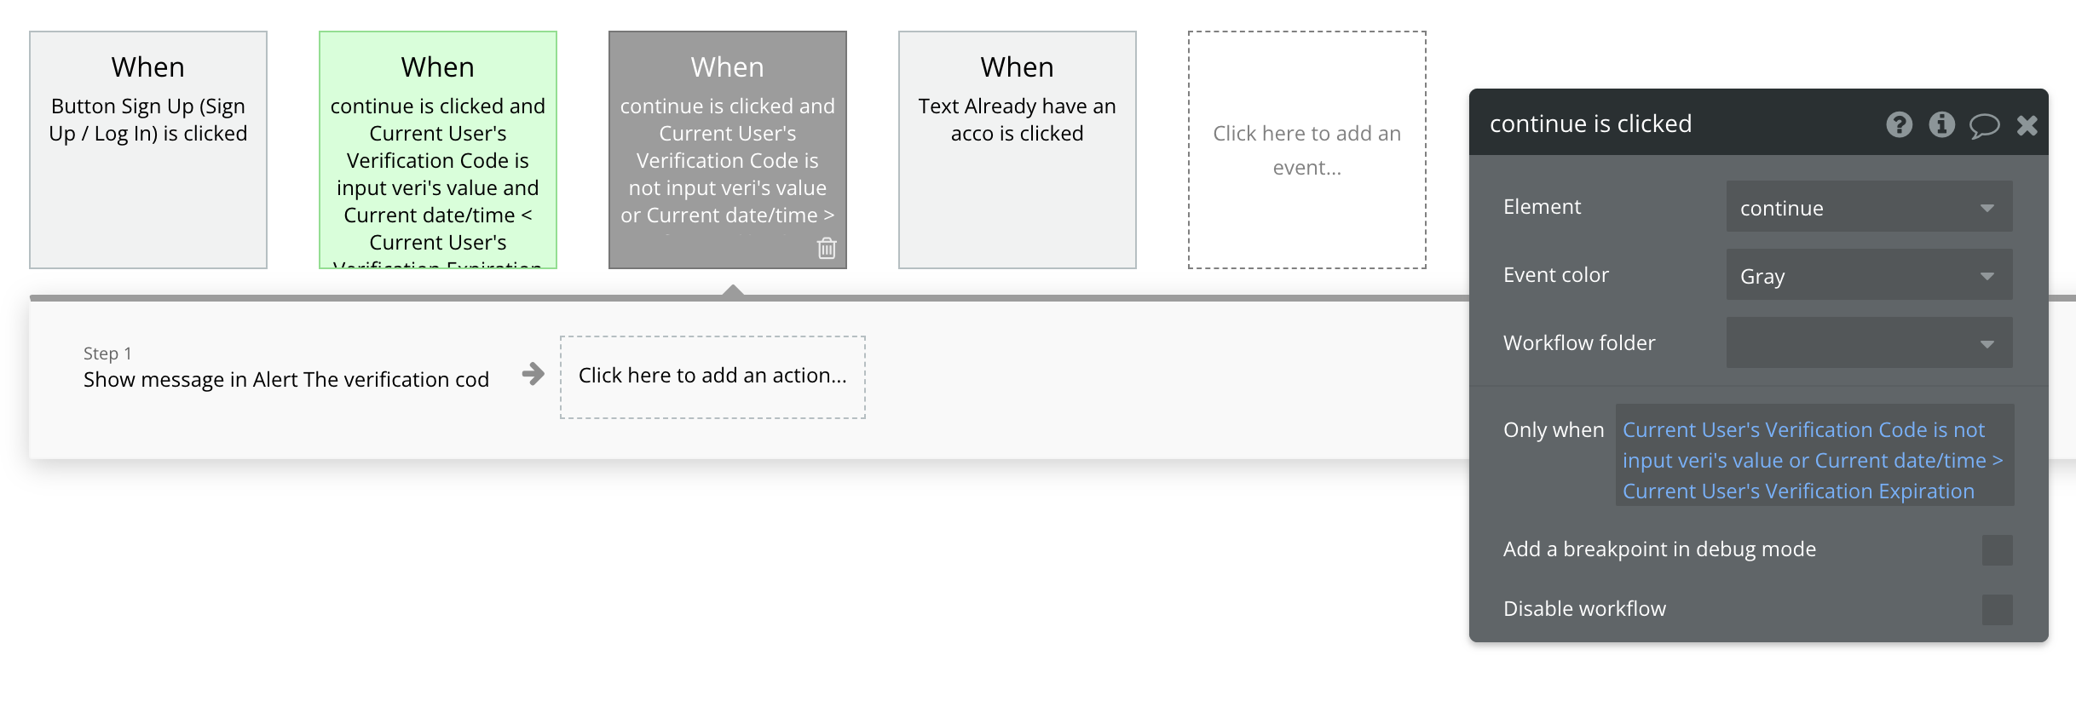
Task: Select the gray continue is clicked event
Action: (x=727, y=150)
